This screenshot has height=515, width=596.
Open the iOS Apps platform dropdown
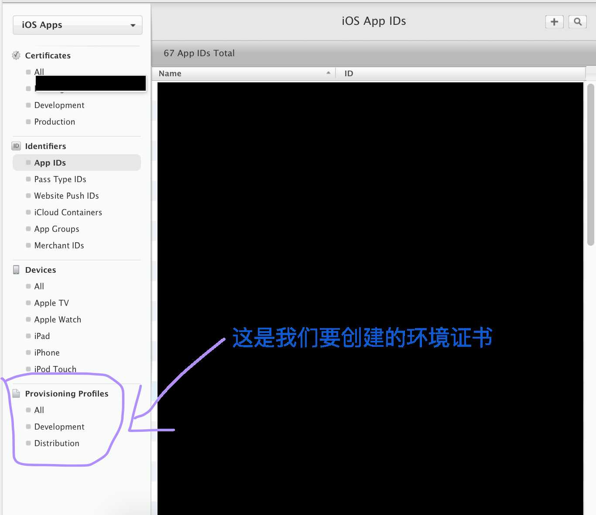point(78,25)
